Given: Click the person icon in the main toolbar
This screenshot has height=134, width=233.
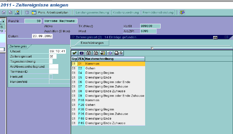Looking at the screenshot, I should coord(17,12).
